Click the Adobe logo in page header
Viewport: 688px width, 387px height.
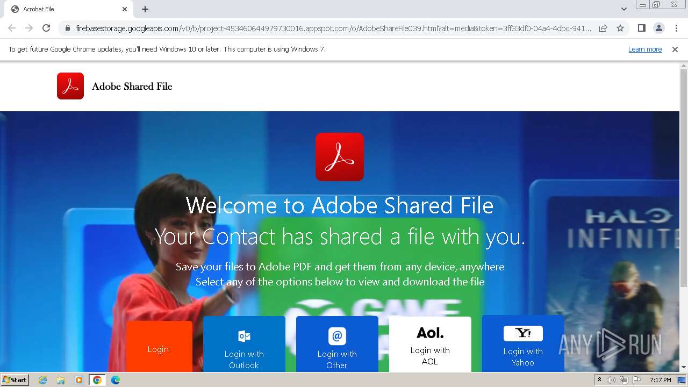tap(70, 86)
